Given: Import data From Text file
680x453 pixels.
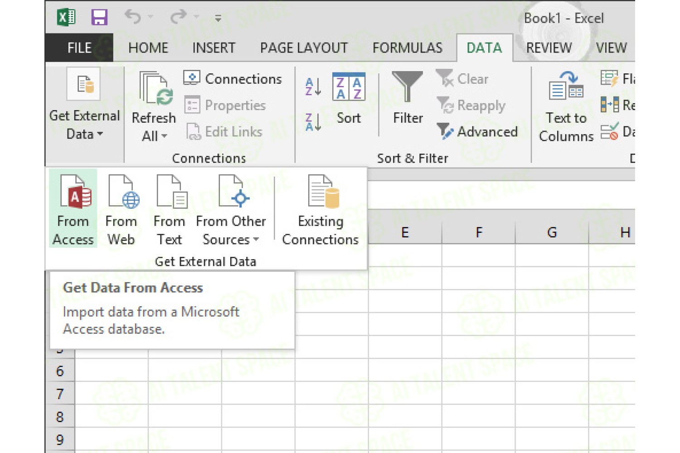Looking at the screenshot, I should tap(169, 210).
